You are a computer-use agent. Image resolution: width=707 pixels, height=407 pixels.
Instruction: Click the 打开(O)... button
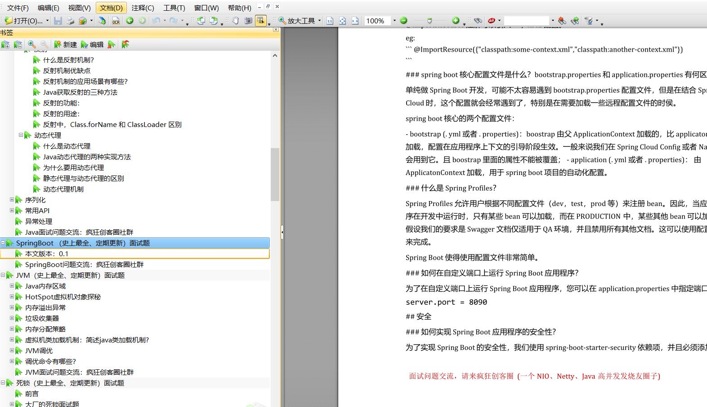[x=24, y=21]
